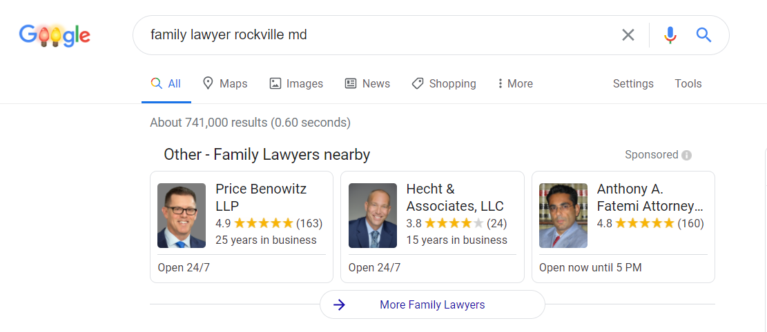This screenshot has height=332, width=767.
Task: Click Anthony A. Fatemi attorney photo
Action: pos(563,216)
